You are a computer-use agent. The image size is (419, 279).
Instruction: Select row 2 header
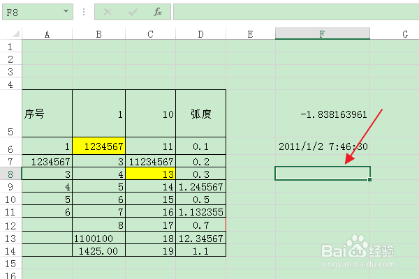pos(10,59)
